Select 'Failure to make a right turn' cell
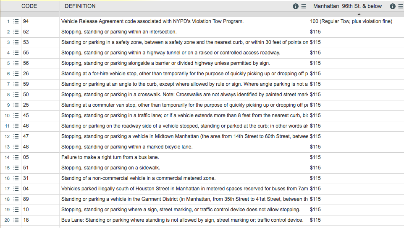Viewport: 404px width, 228px height. tap(184, 157)
